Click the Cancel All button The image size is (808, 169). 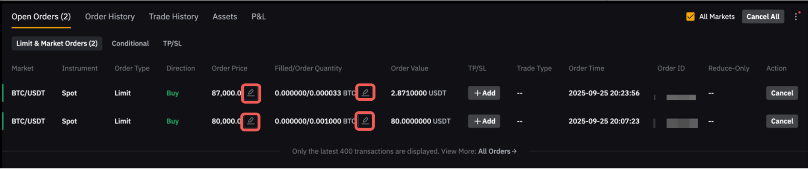coord(763,17)
